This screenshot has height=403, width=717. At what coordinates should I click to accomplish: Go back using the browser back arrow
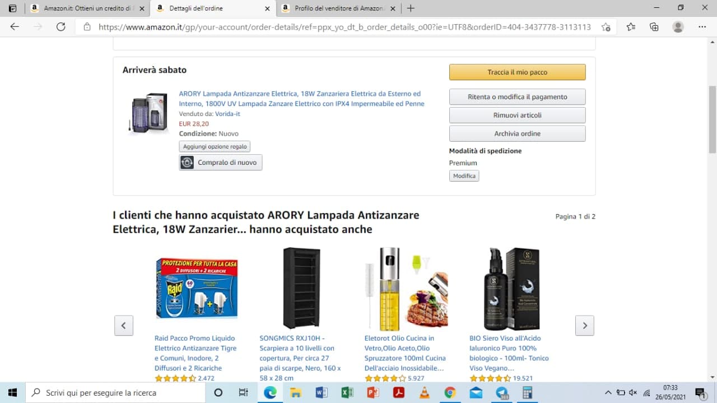click(x=15, y=27)
